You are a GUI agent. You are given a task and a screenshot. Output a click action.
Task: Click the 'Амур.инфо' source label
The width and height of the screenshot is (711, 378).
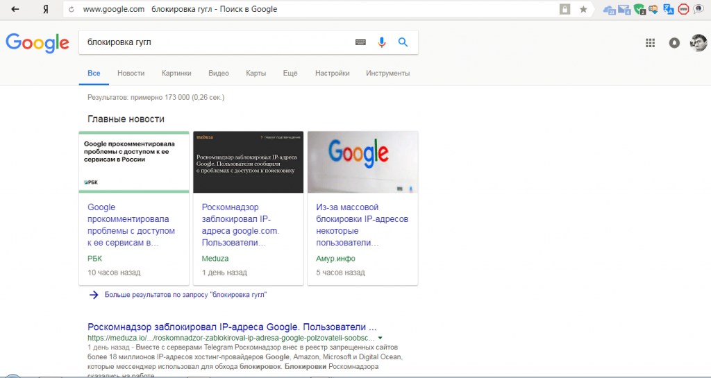pyautogui.click(x=335, y=259)
